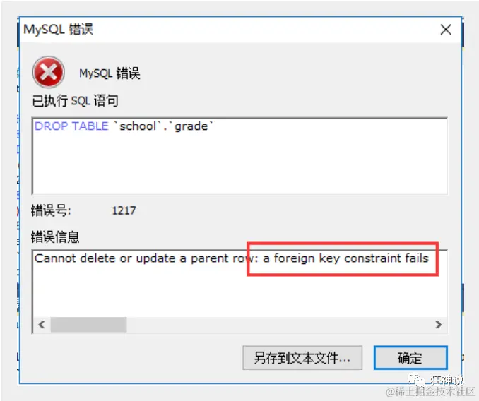Click the left scroll arrow in error box

pos(42,325)
